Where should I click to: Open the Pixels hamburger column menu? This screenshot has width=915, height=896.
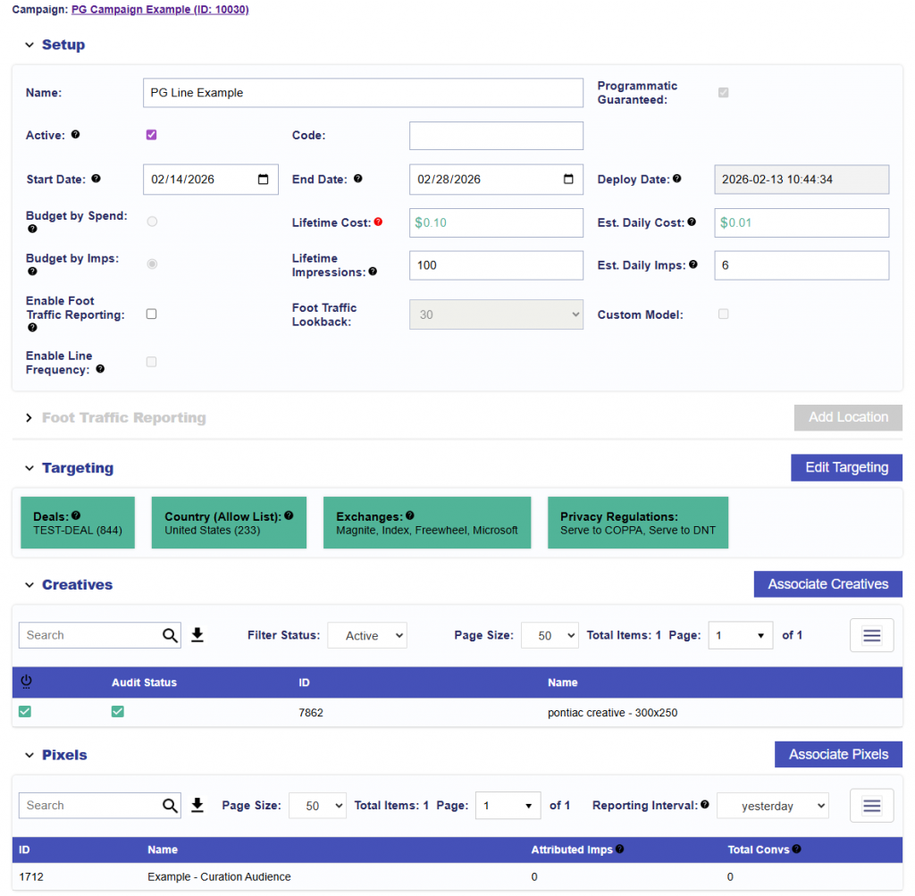pyautogui.click(x=871, y=806)
